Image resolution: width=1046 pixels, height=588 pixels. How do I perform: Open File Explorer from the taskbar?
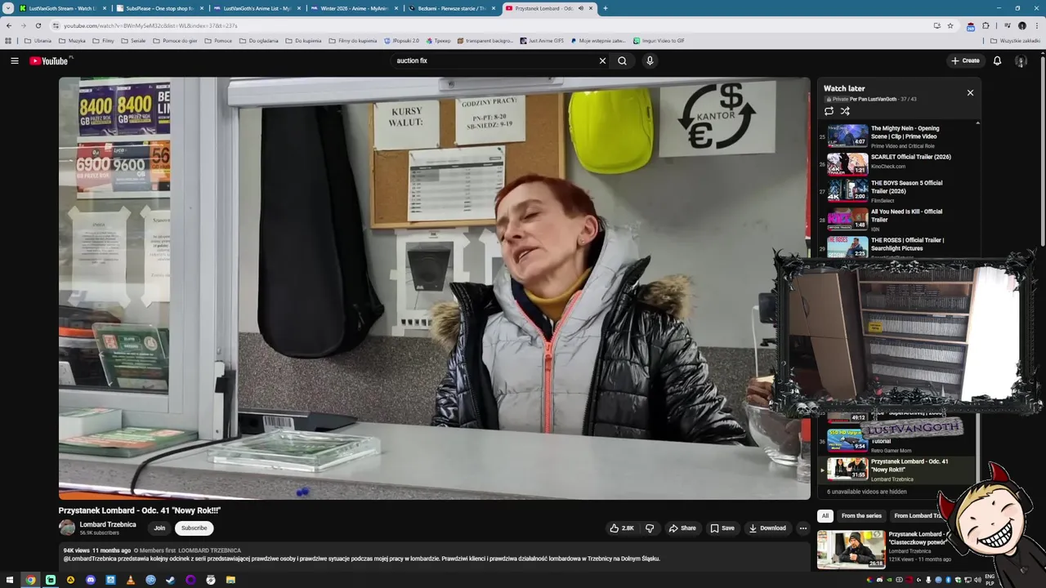point(230,580)
